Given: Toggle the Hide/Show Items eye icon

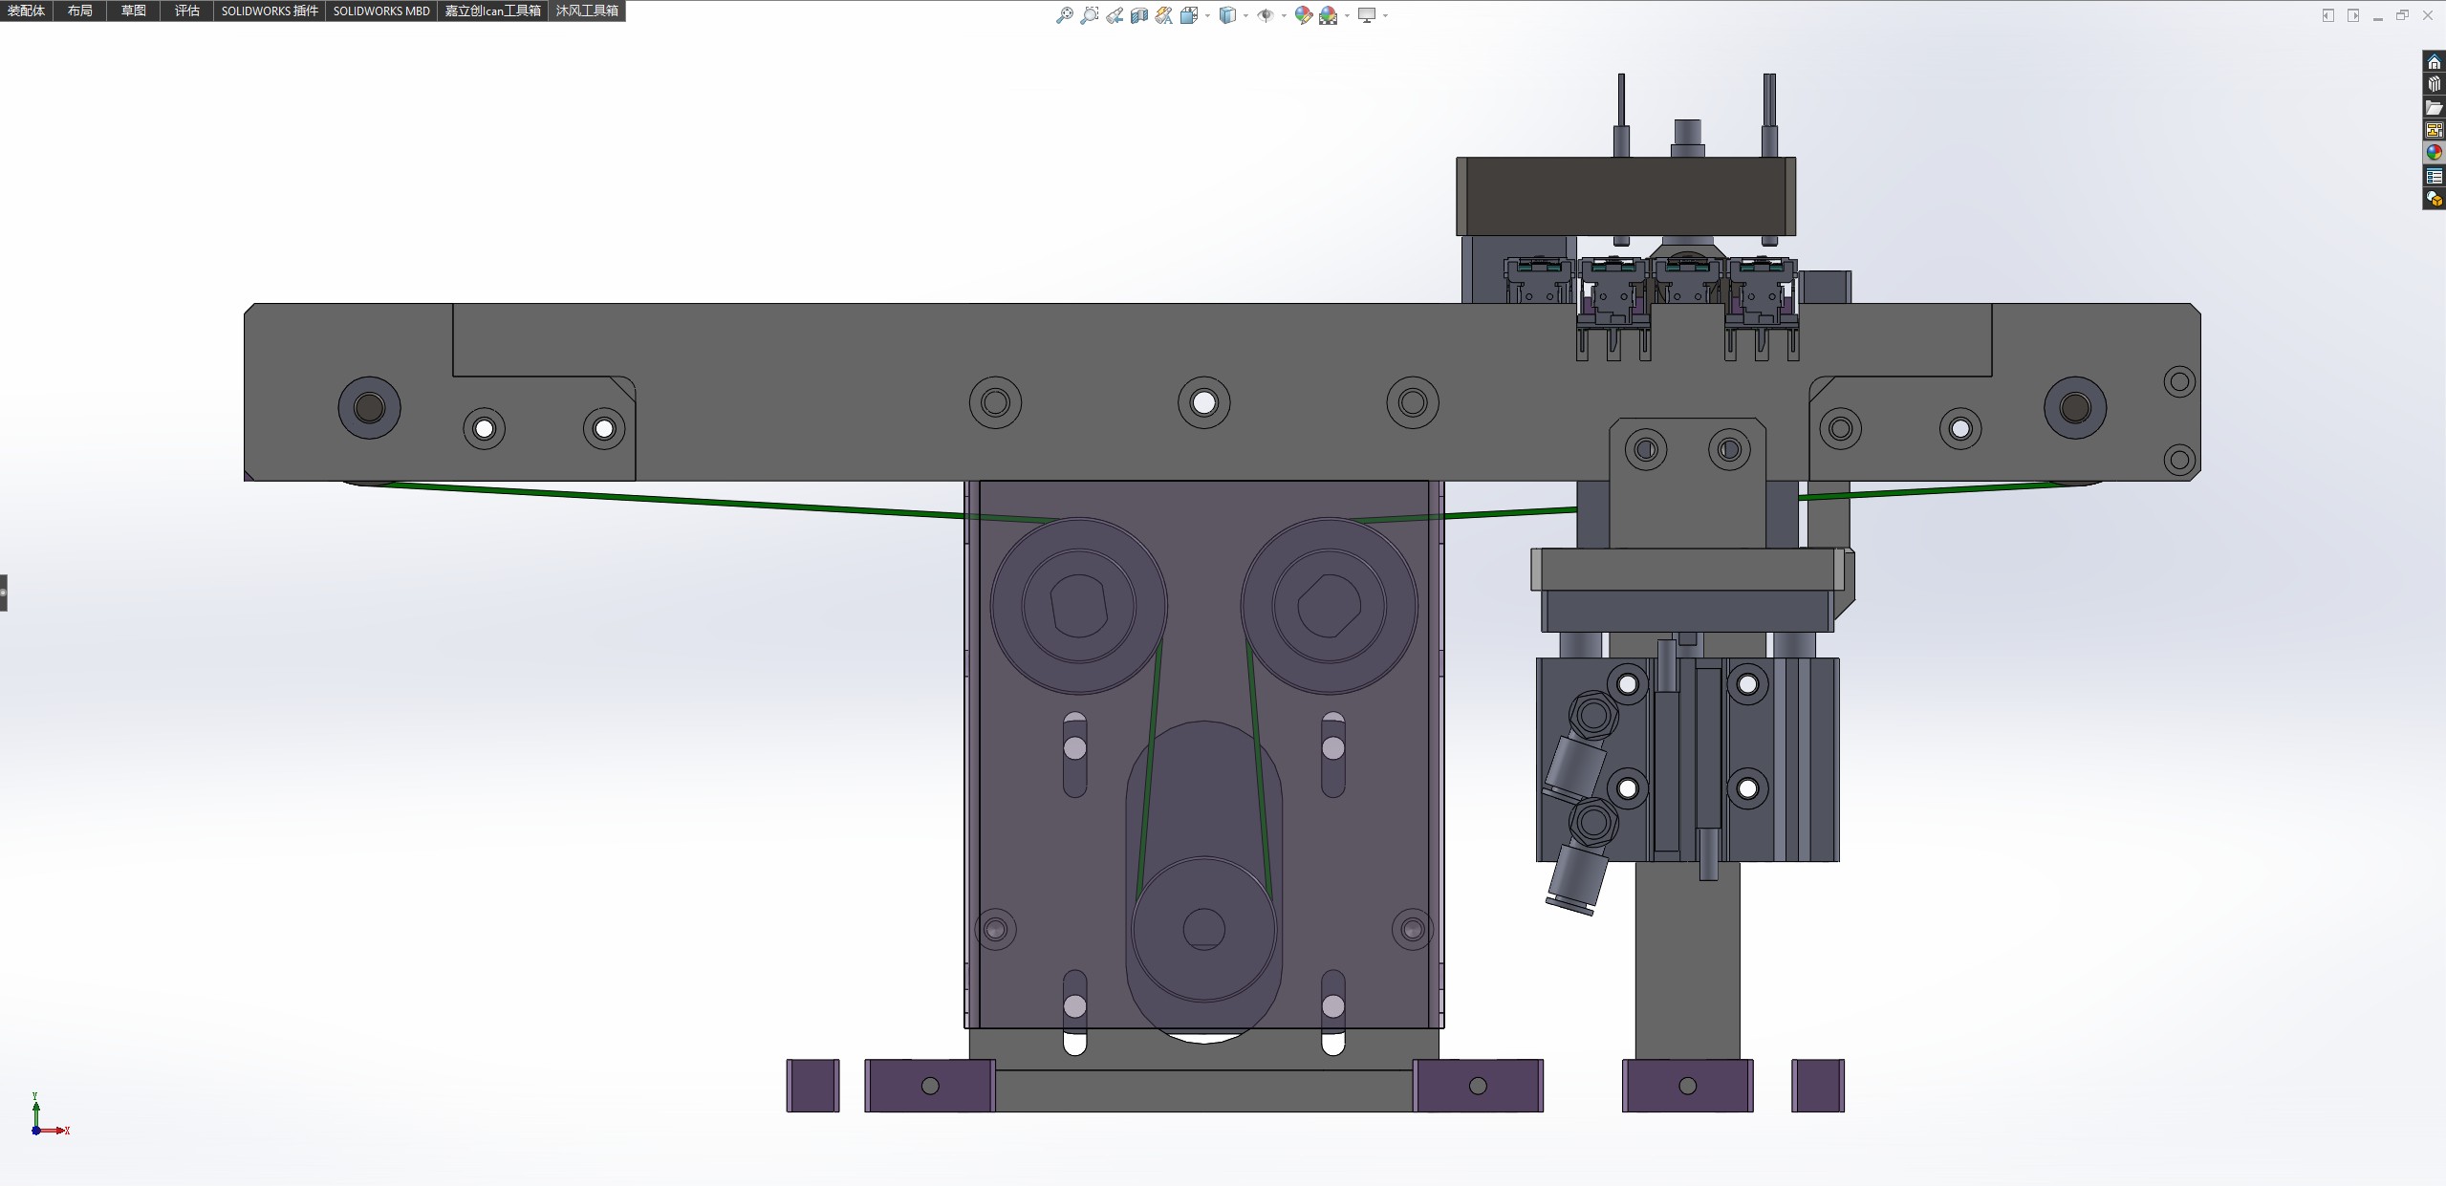Looking at the screenshot, I should 1265,15.
